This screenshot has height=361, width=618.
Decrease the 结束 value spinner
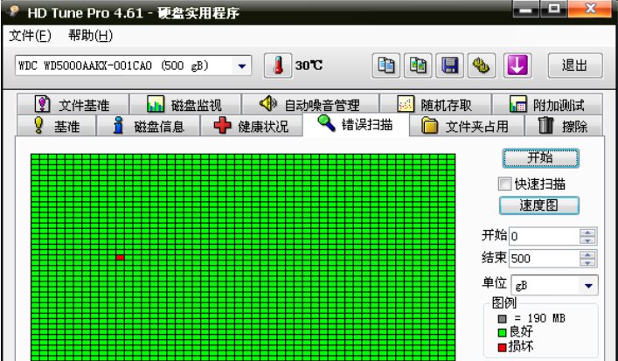pyautogui.click(x=587, y=262)
